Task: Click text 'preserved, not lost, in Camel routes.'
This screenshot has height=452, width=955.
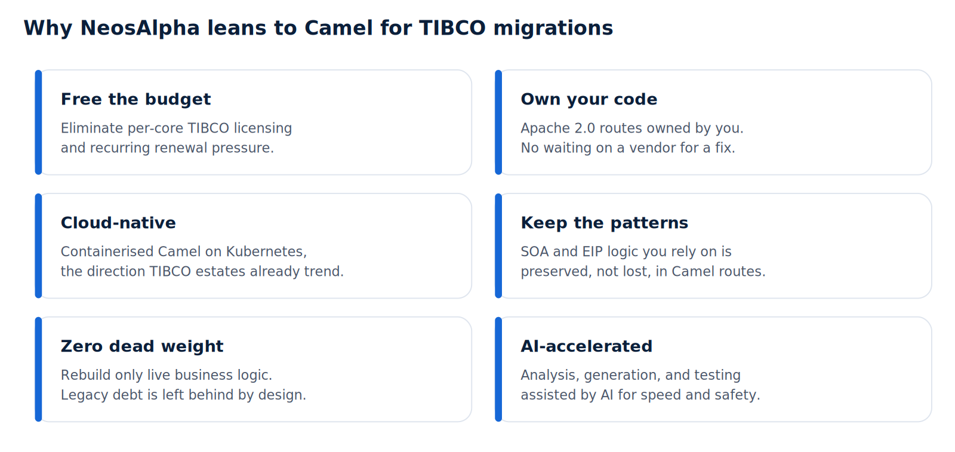Action: tap(643, 272)
